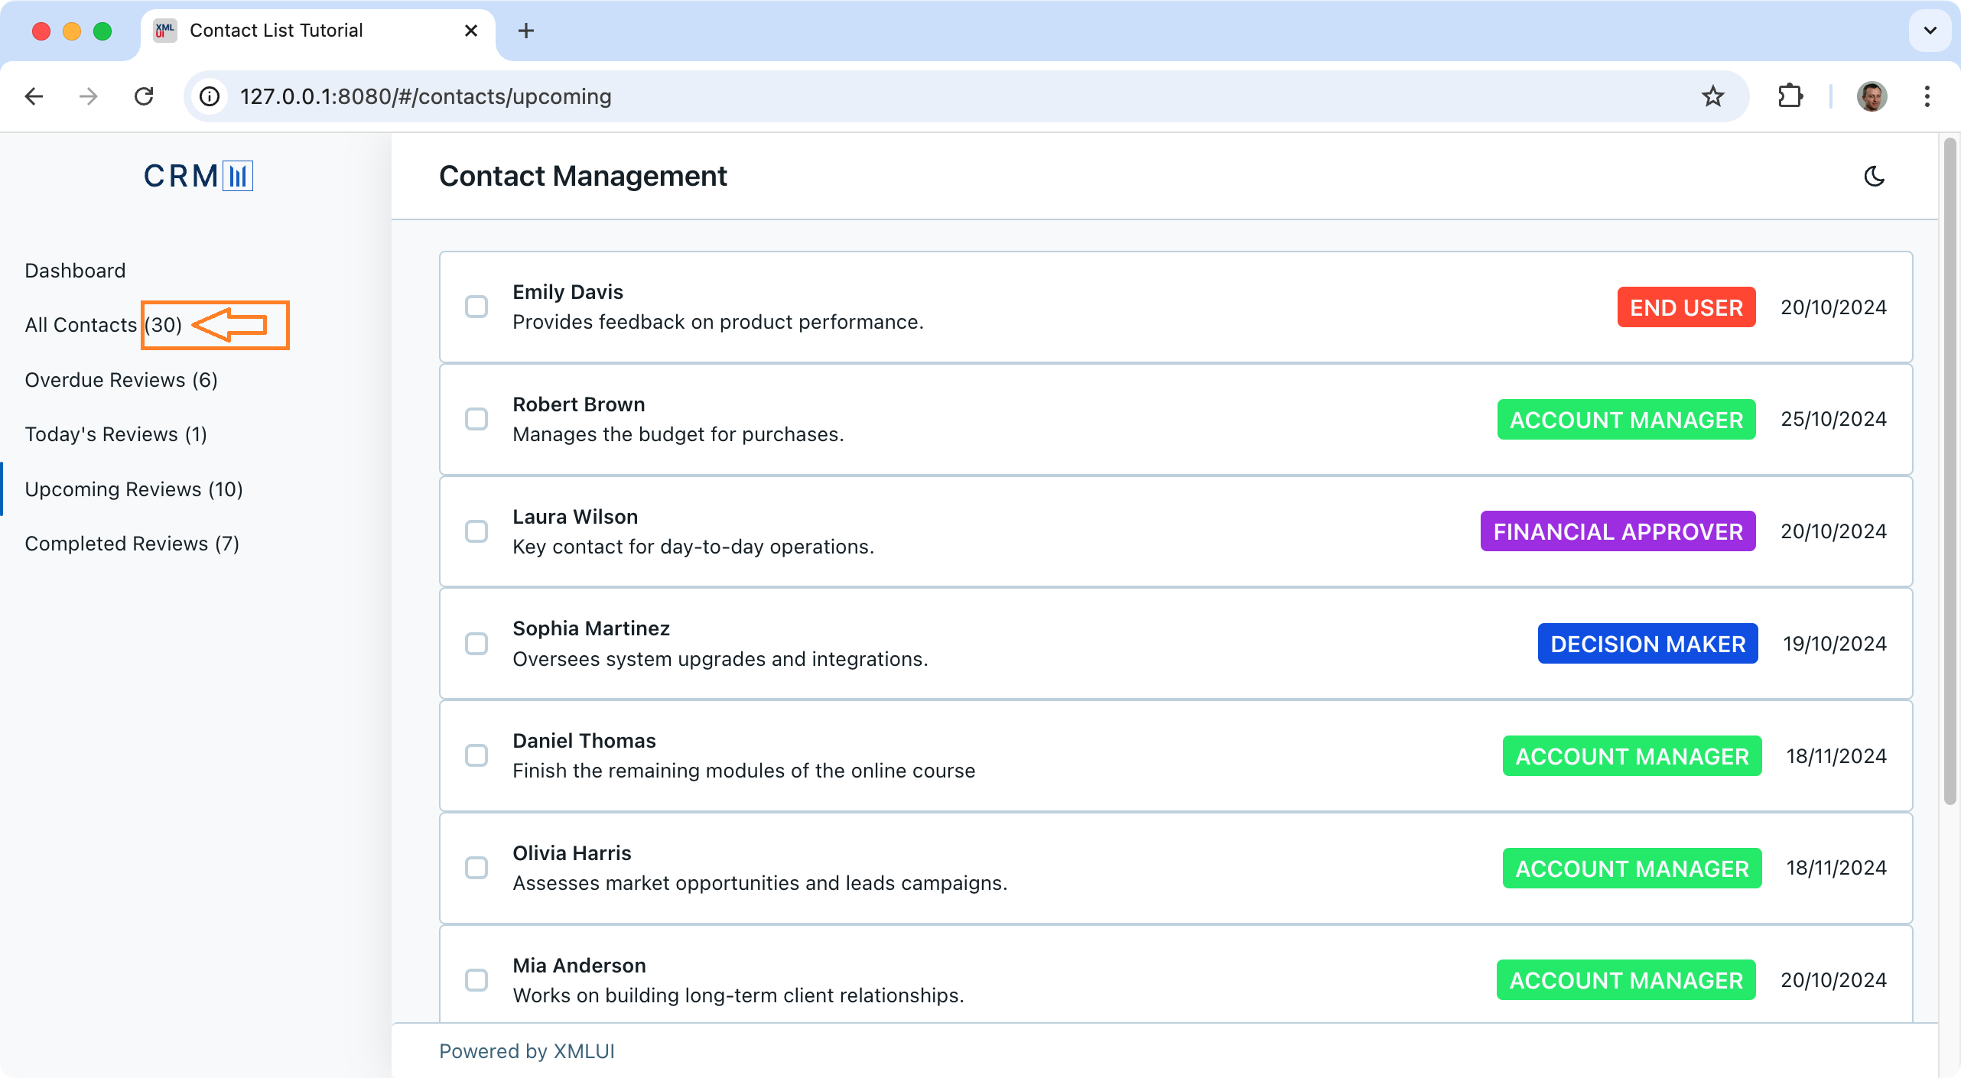Click the Robert Brown contact name

click(x=578, y=404)
